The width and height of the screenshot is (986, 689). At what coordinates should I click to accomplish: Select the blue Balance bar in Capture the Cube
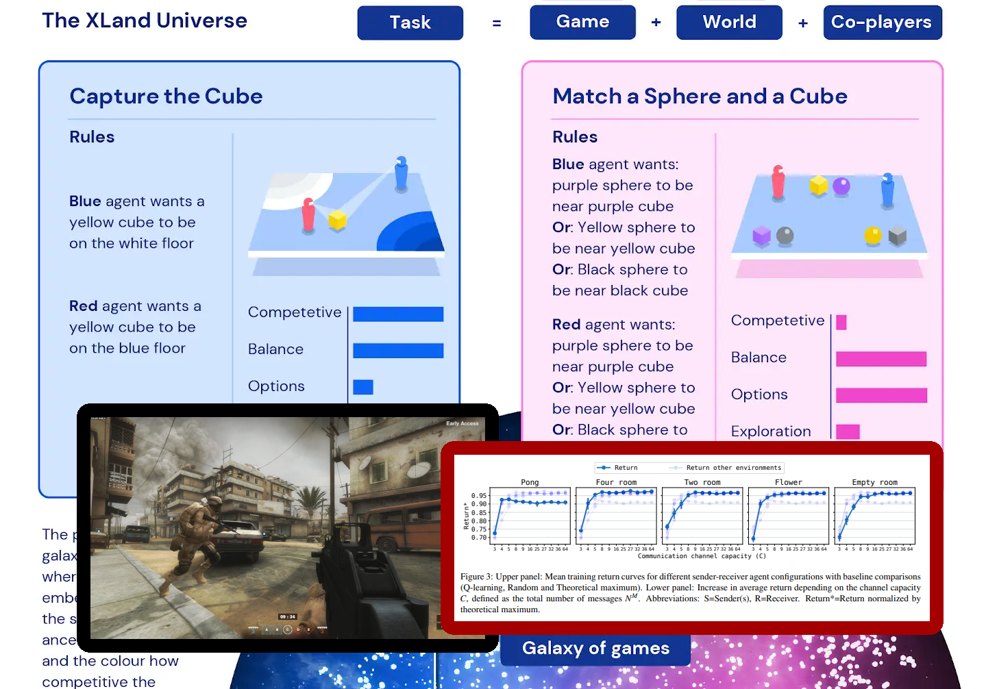click(x=398, y=351)
